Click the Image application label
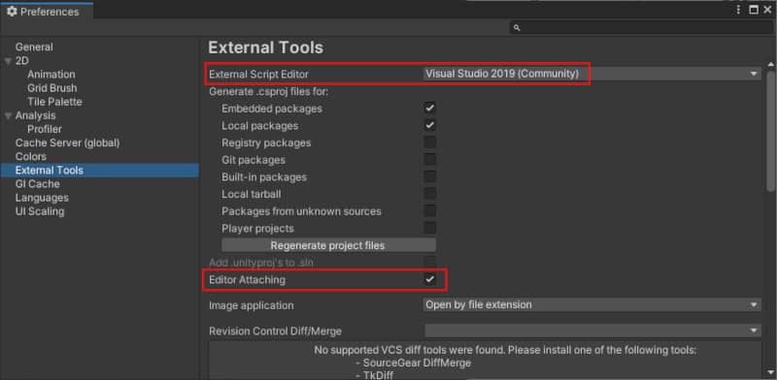The height and width of the screenshot is (380, 777). [252, 305]
